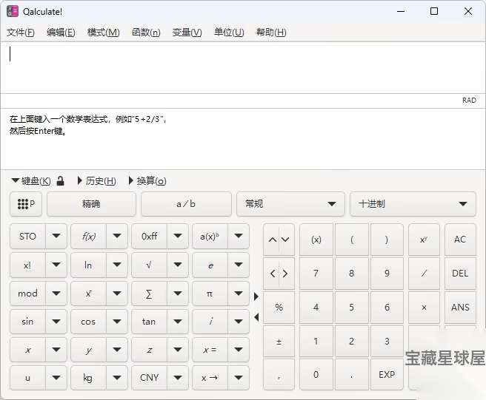Viewport: 486px width, 400px height.
Task: Open dropdown arrow next to kg
Action: click(117, 378)
